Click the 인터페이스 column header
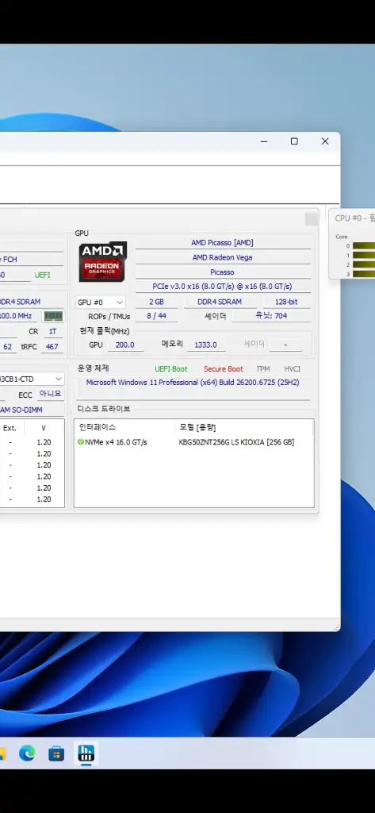The height and width of the screenshot is (813, 375). point(98,427)
